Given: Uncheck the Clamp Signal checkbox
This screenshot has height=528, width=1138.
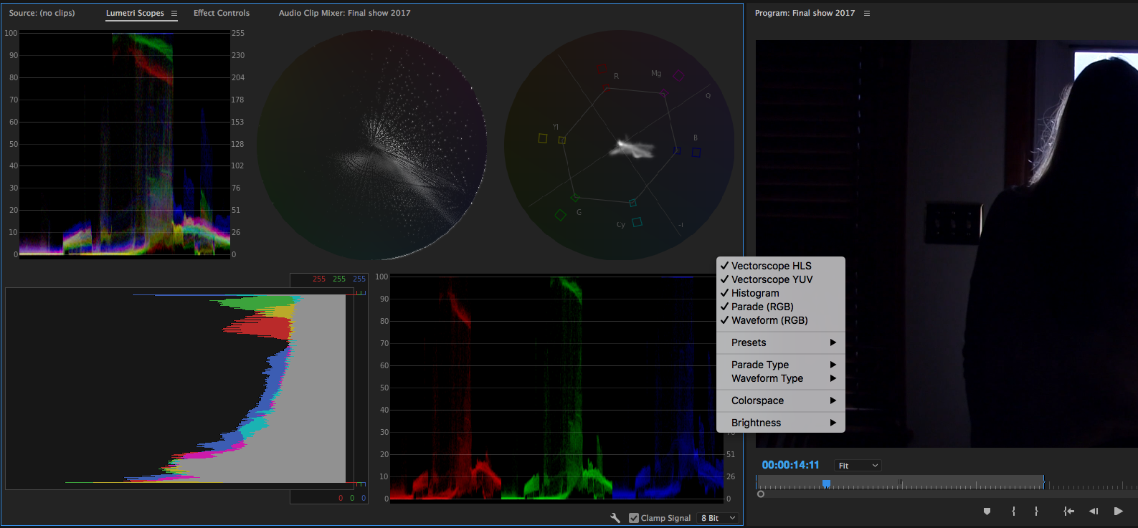Looking at the screenshot, I should coord(634,518).
